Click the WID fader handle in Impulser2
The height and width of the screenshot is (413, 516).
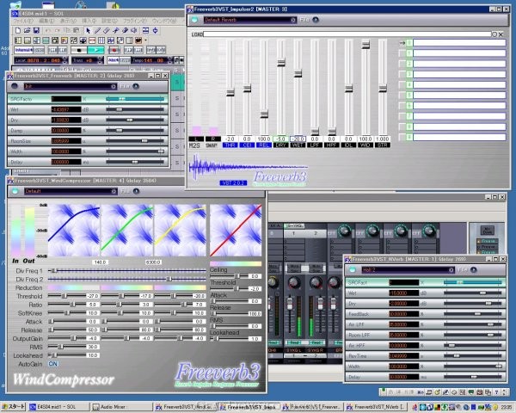tap(365, 45)
